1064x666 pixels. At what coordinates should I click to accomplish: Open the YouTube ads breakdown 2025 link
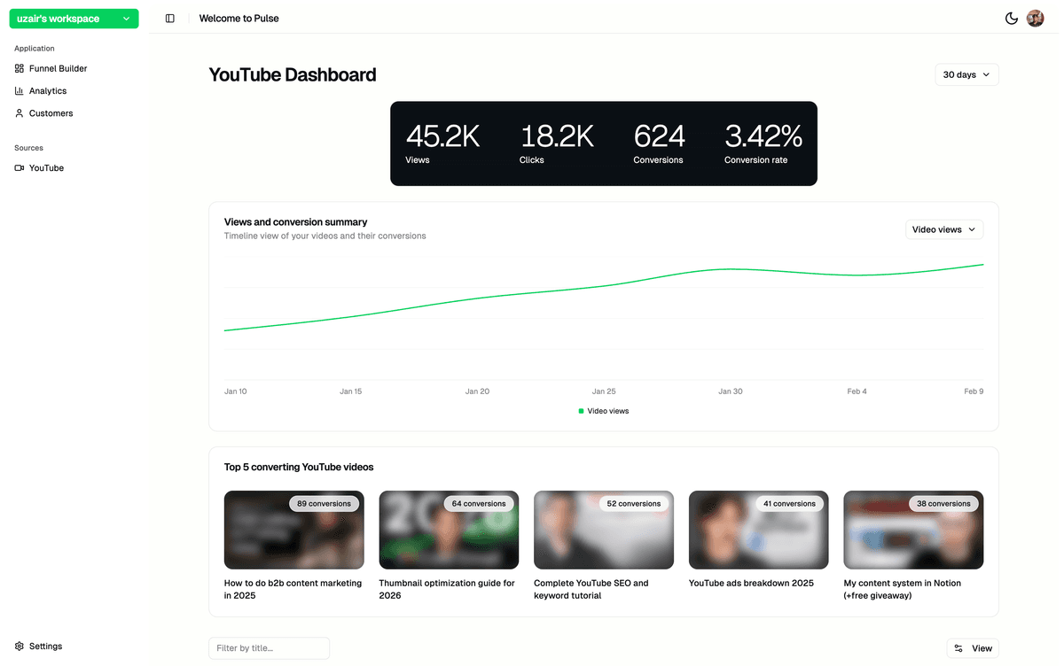coord(751,583)
